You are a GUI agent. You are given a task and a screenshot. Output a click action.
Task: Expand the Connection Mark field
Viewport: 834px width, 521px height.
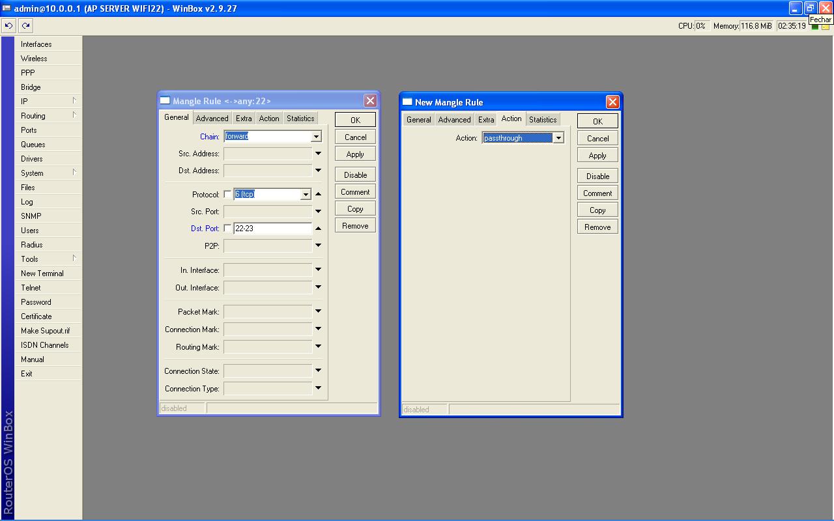click(318, 329)
